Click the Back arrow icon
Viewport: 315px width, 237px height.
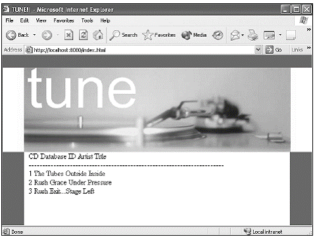coord(11,35)
